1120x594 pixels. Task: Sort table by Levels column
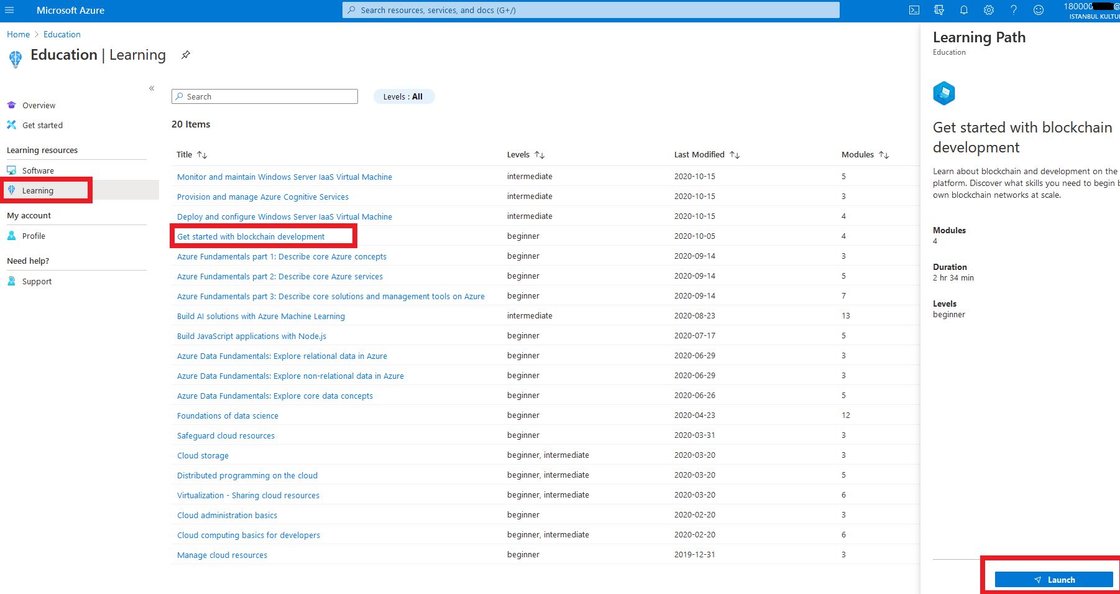[x=526, y=154]
